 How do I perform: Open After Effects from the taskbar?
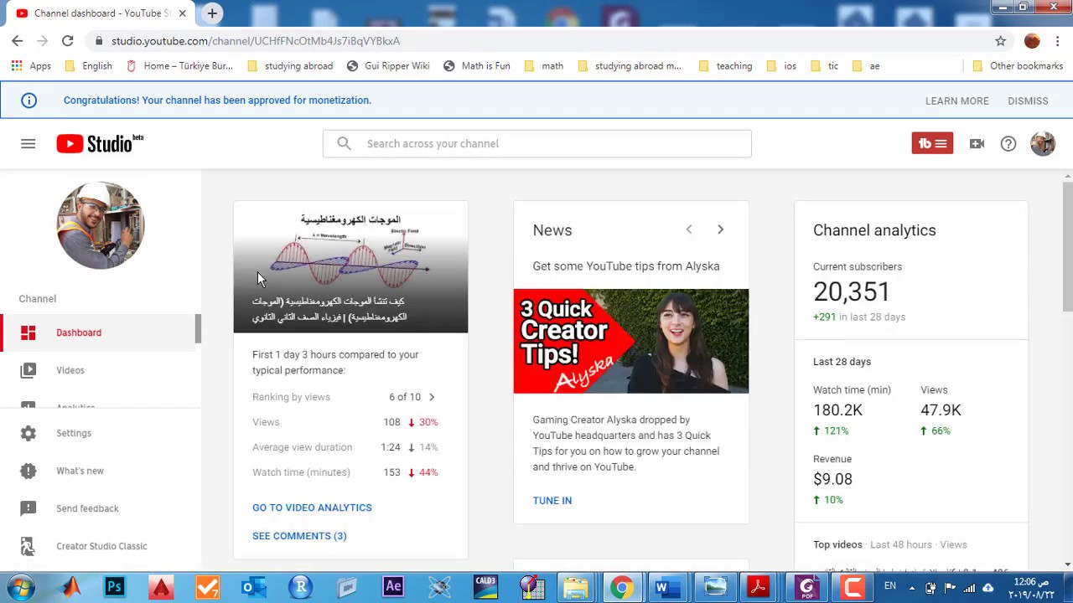393,587
